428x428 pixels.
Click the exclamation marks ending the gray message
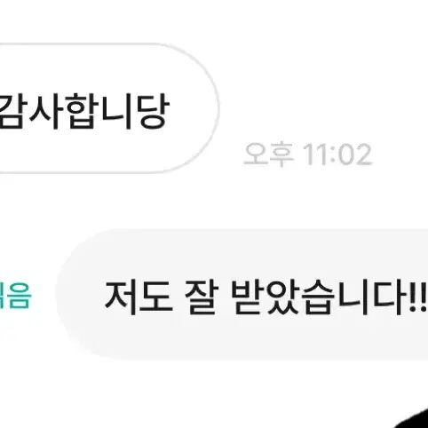(x=418, y=297)
